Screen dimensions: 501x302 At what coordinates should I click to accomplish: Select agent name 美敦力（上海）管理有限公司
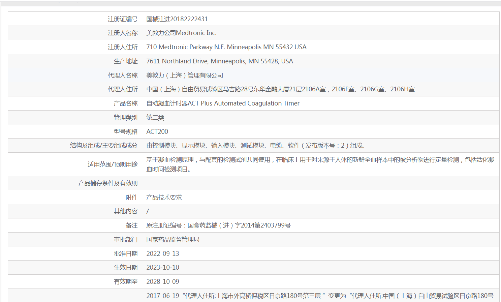(x=185, y=75)
